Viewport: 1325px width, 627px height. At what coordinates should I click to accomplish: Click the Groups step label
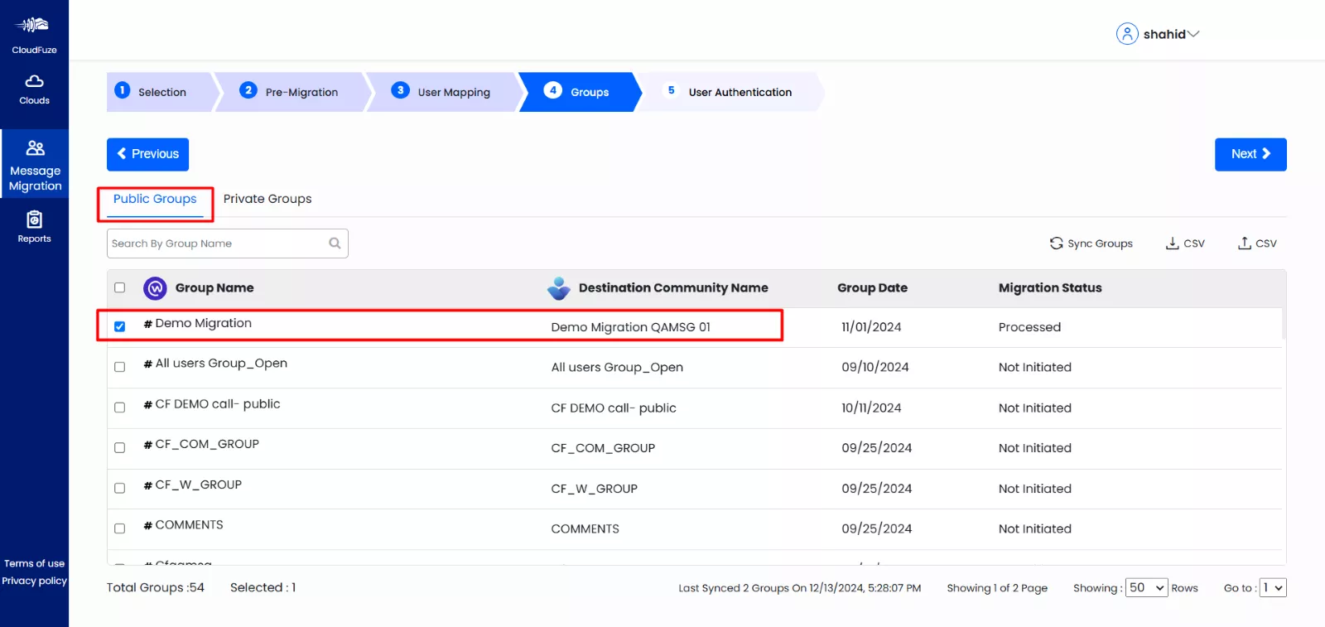[590, 92]
